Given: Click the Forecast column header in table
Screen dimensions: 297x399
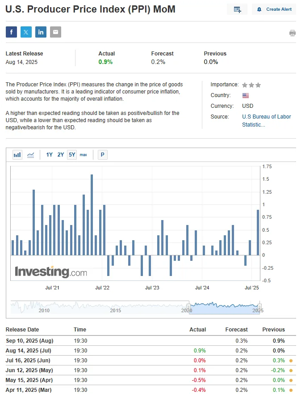Looking at the screenshot, I should coord(236,330).
